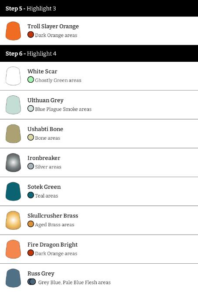Click the Ushabti Bone paint pot icon
Image resolution: width=198 pixels, height=292 pixels.
tap(13, 134)
